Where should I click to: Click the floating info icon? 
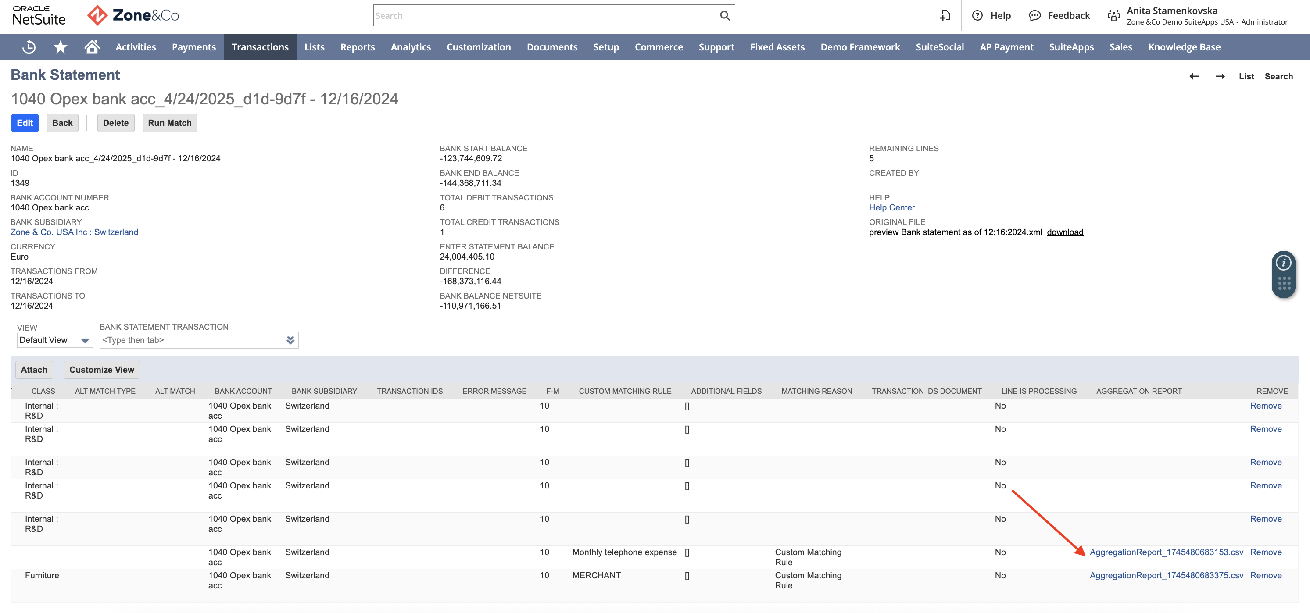pos(1284,263)
